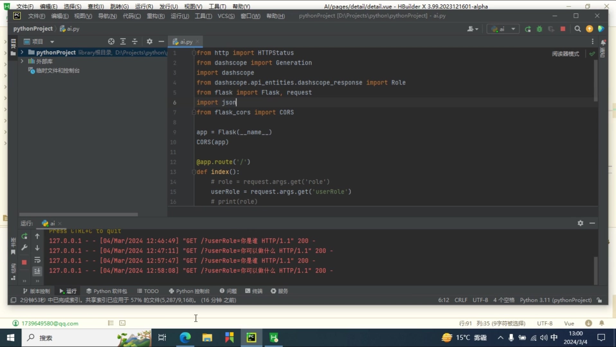Click scroll to end icon in run console

click(x=37, y=271)
